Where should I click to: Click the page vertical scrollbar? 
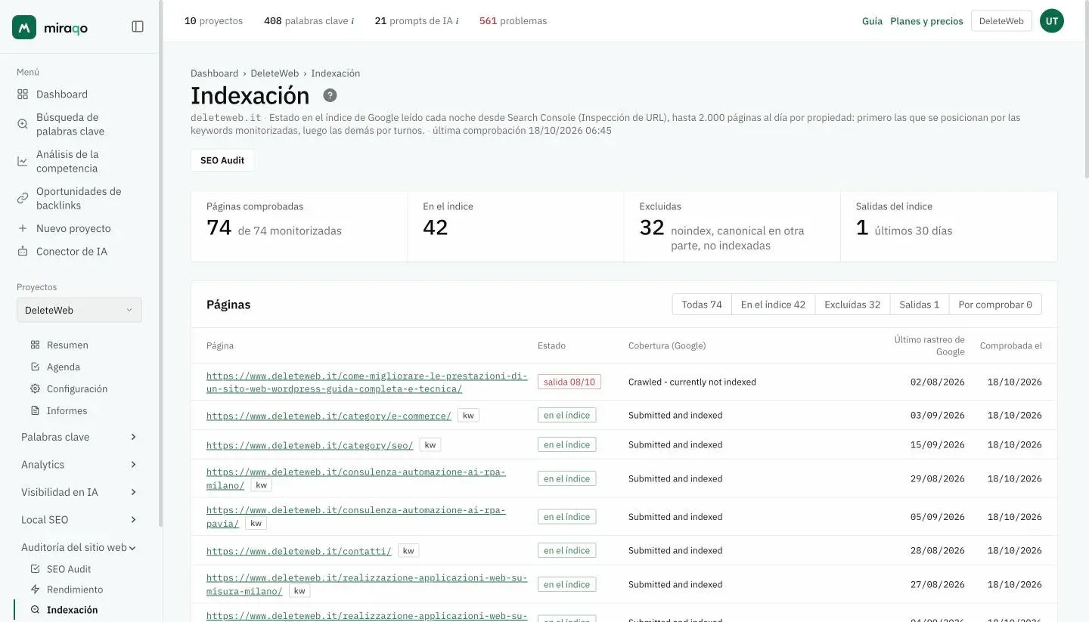coord(1086,91)
